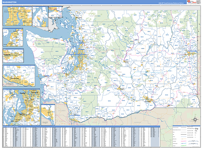Viewport: 202px width, 148px height.
Task: Click the Seattle label in the large inset
Action: (23, 93)
